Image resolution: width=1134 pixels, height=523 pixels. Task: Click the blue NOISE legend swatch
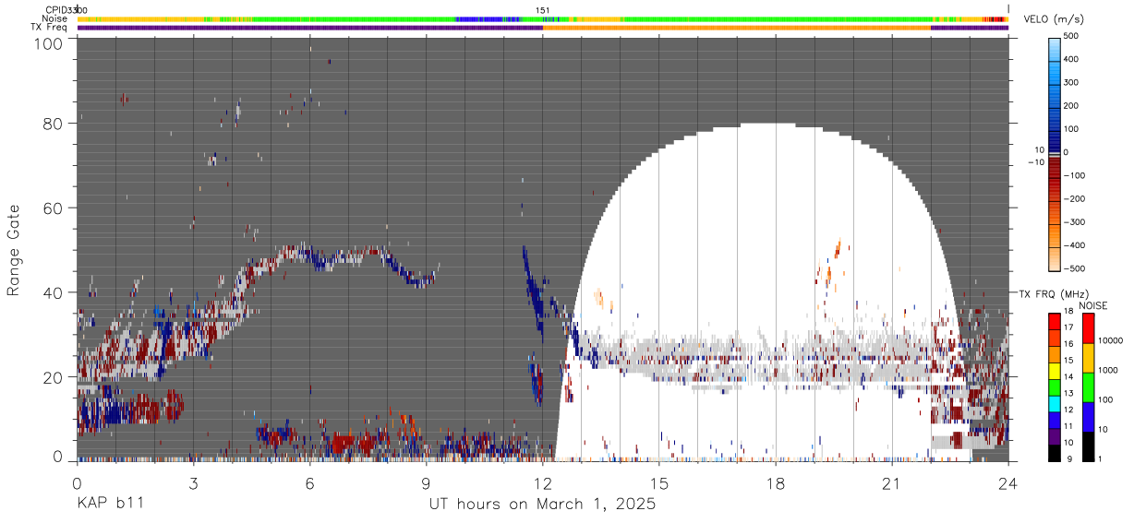point(1088,416)
